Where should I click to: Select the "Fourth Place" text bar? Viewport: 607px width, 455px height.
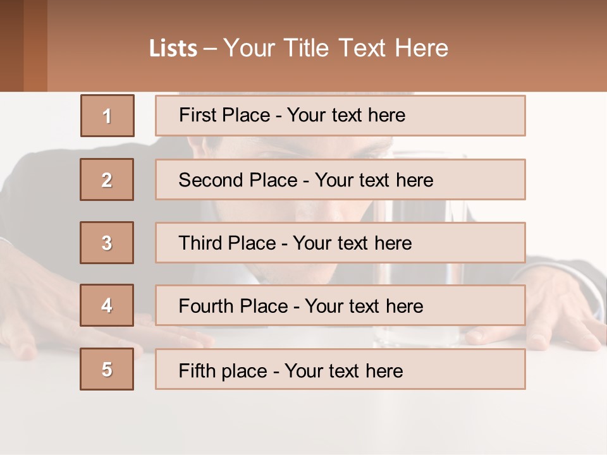coord(340,306)
